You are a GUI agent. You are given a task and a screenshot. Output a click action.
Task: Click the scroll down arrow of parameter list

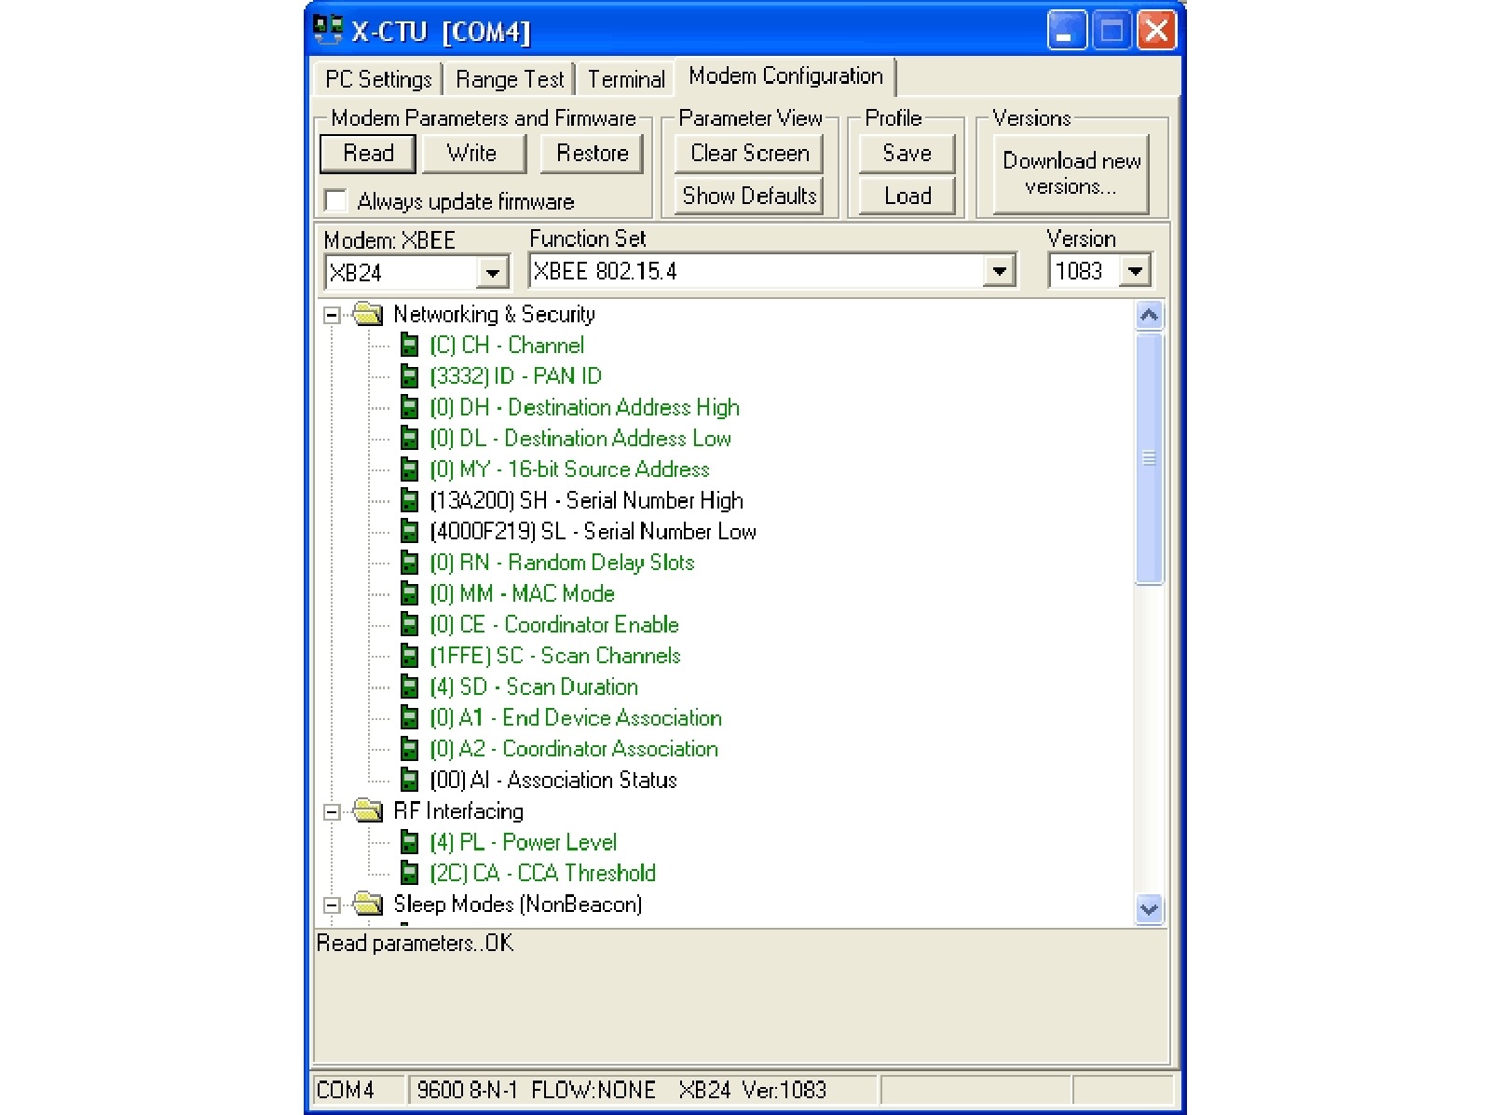coord(1150,909)
